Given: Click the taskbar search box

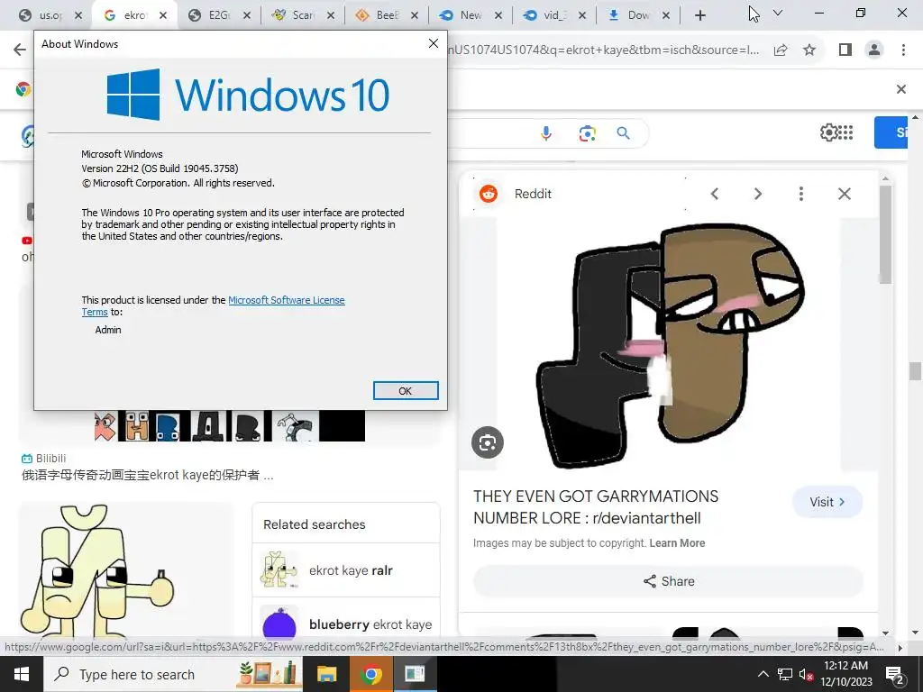Looking at the screenshot, I should (x=173, y=674).
